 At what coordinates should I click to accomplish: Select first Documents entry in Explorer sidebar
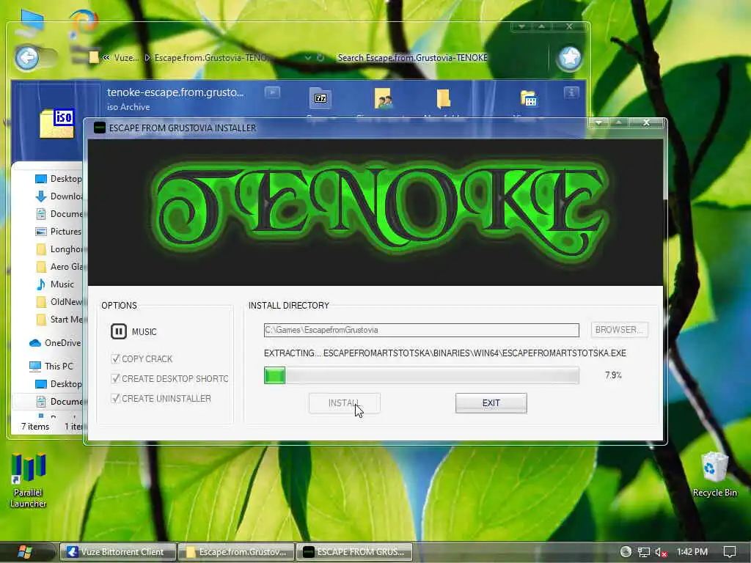59,214
